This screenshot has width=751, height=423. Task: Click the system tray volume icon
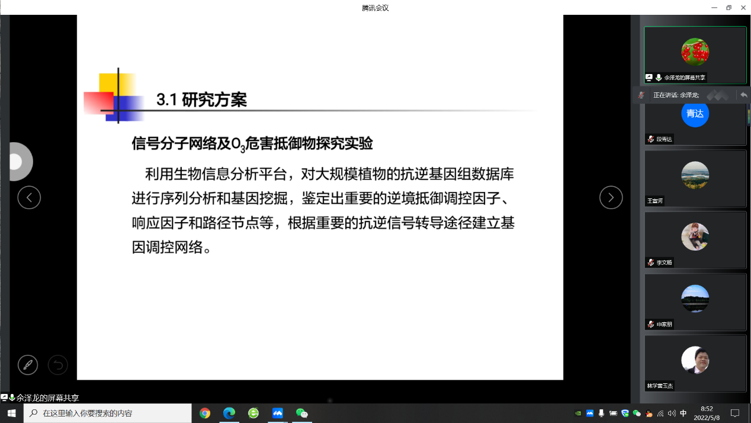point(671,414)
